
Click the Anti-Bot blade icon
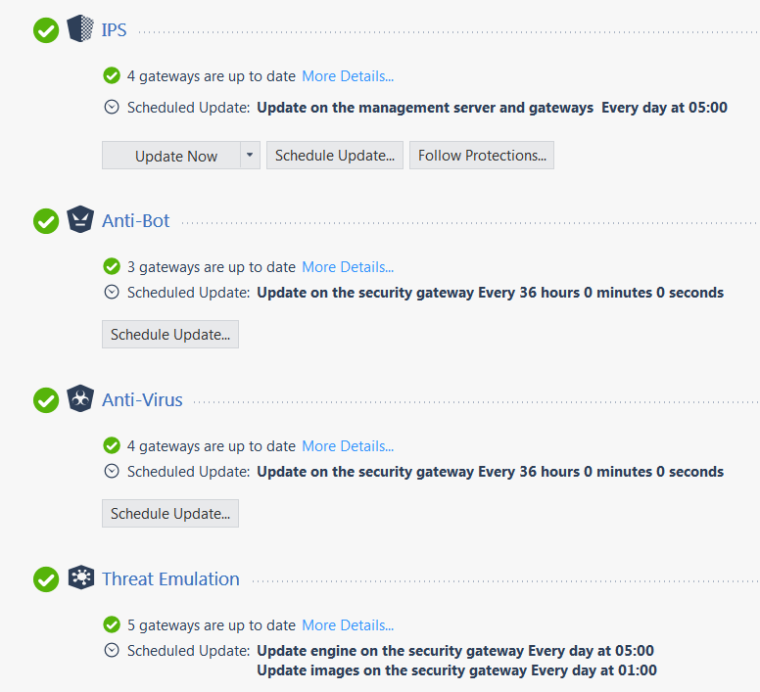80,219
